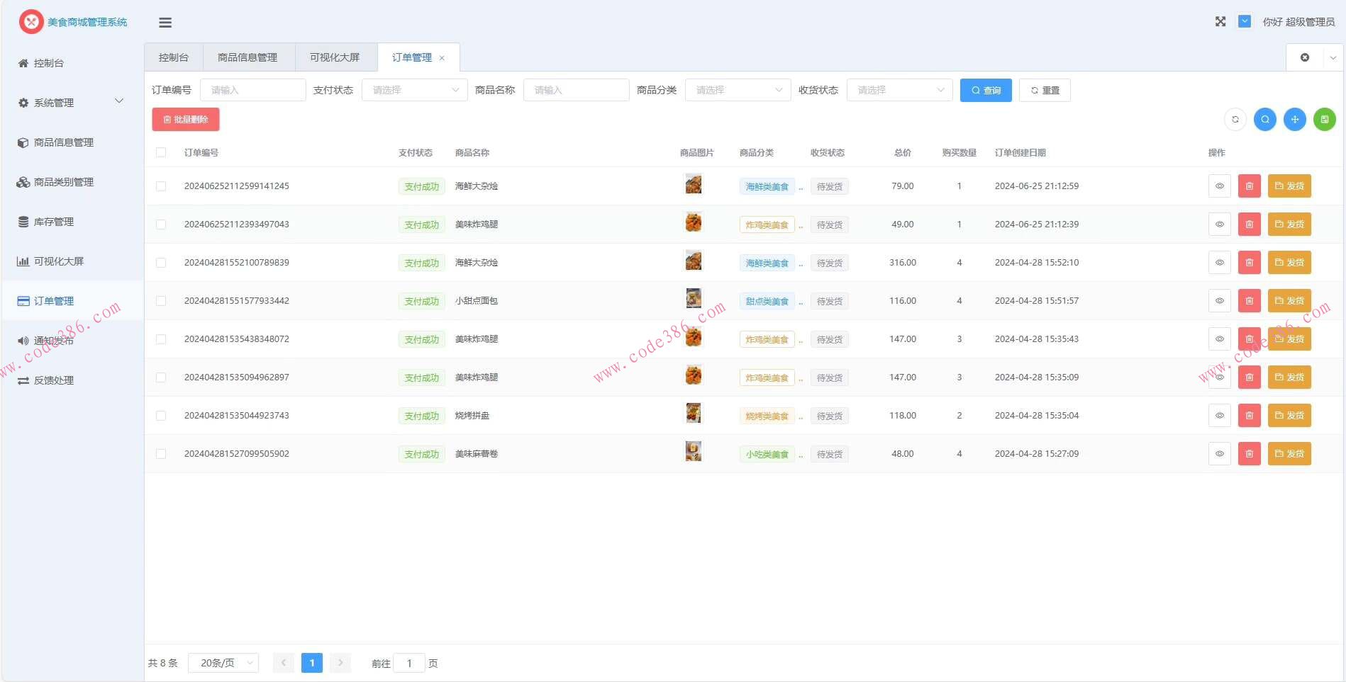Open 库存管理 from the sidebar
This screenshot has height=682, width=1346.
coord(54,222)
